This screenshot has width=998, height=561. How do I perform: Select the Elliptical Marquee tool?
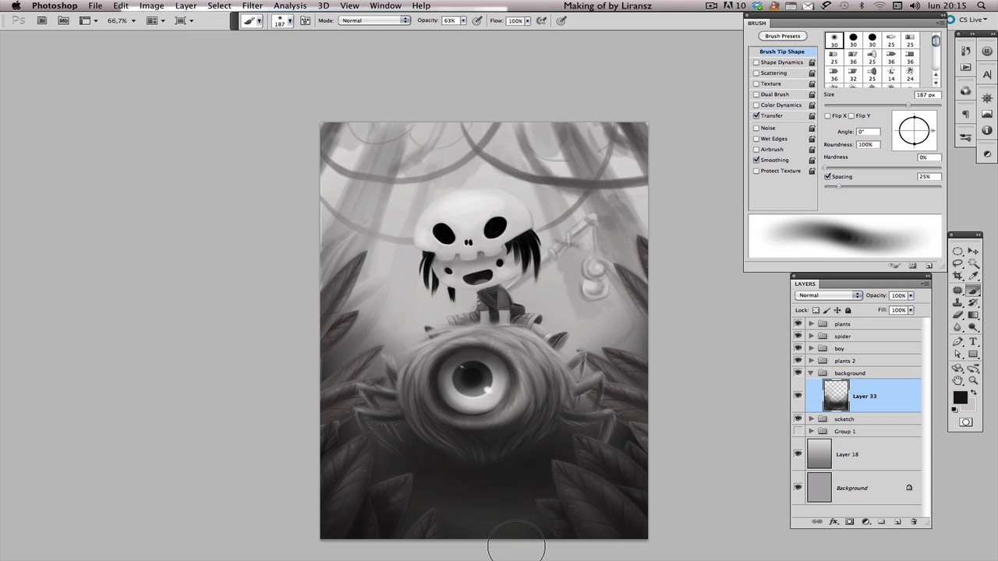(957, 251)
